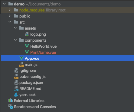Expand the public folder arrow
Screen dimensions: 134x112
pos(10,16)
